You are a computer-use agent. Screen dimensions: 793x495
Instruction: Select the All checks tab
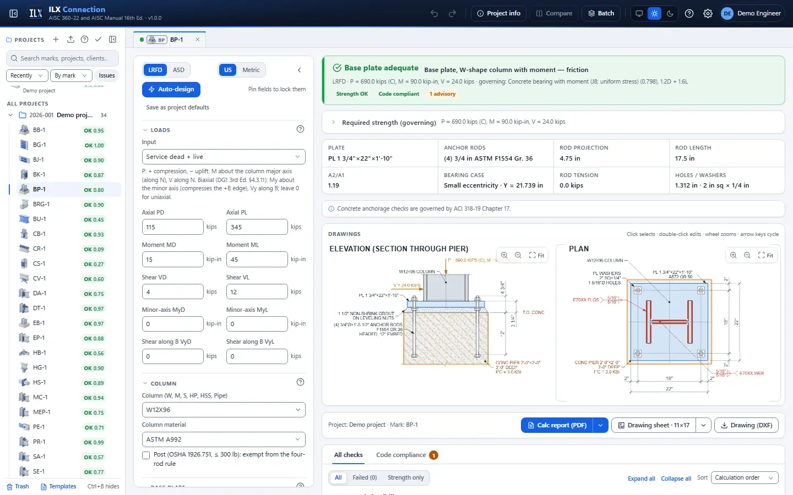pos(349,455)
